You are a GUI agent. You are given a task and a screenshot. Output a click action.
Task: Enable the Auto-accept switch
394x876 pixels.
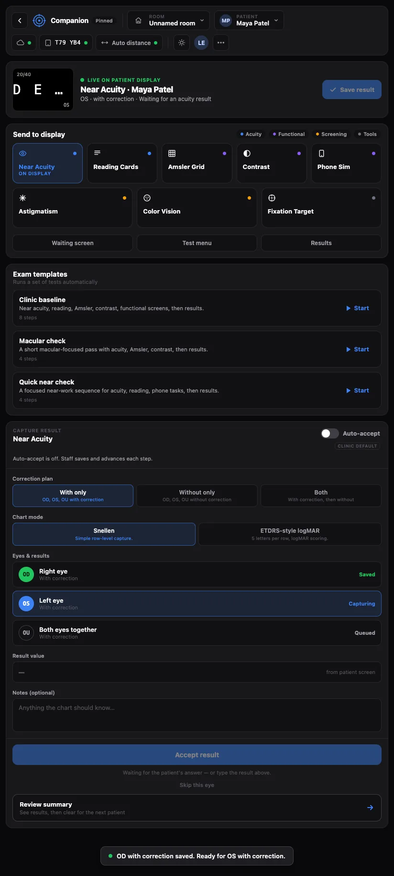click(330, 433)
